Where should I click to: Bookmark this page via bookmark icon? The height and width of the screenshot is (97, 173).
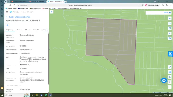[142, 5]
